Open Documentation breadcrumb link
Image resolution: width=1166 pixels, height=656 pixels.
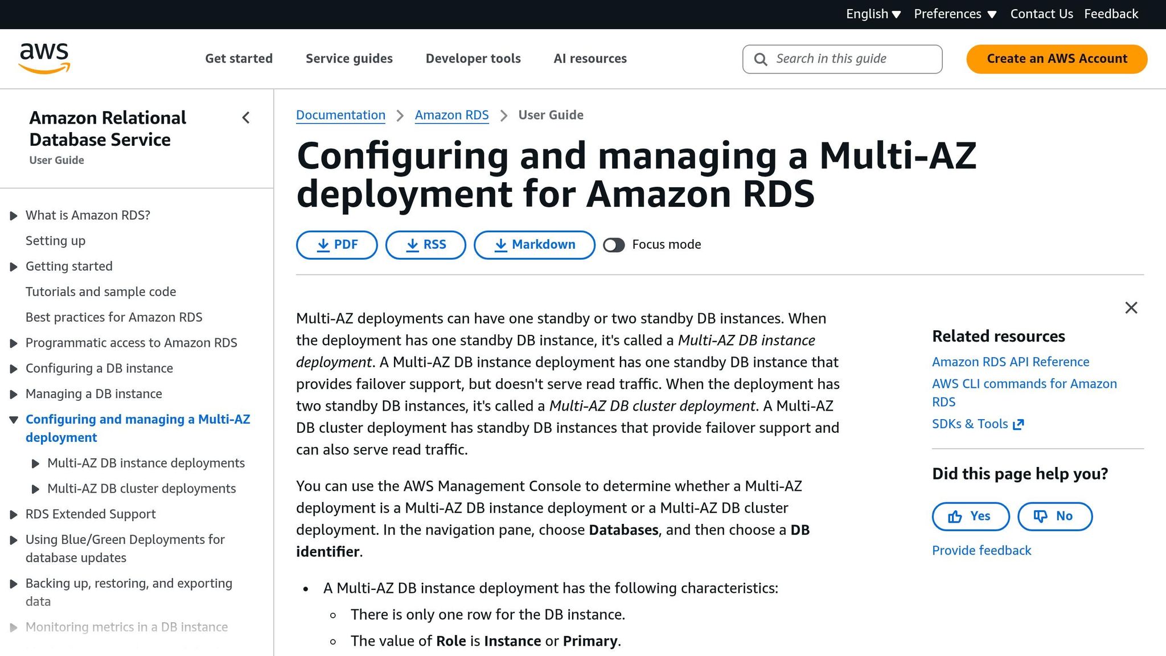(x=340, y=116)
